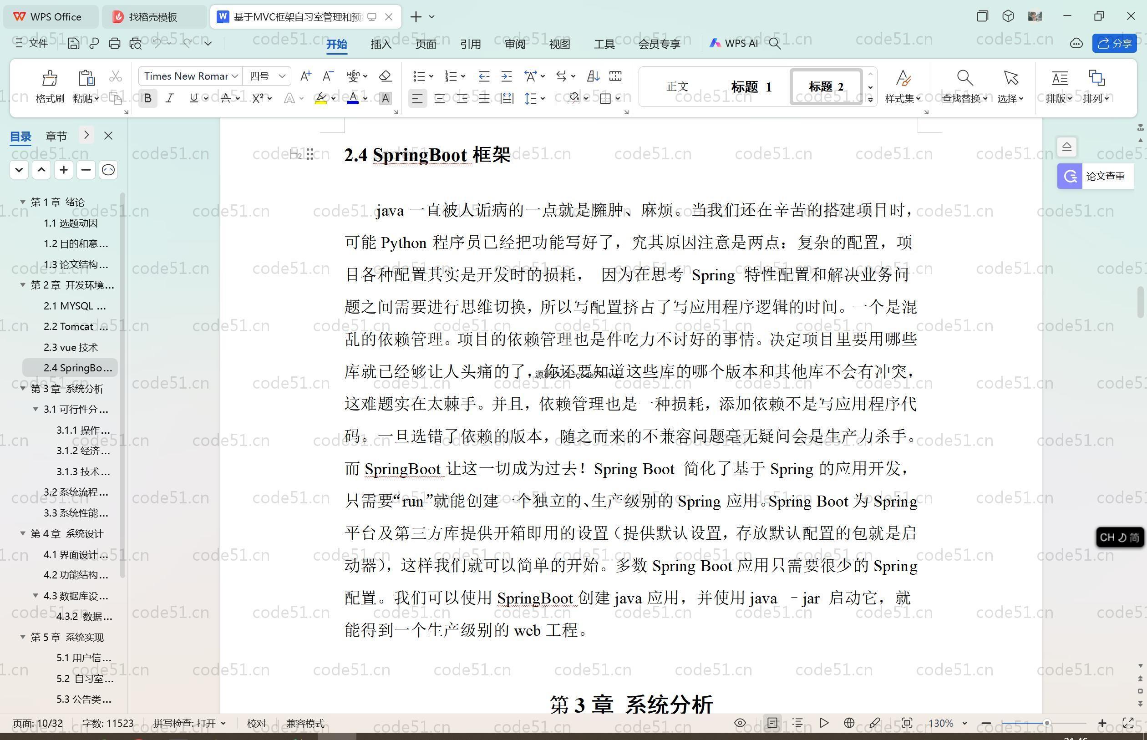The image size is (1147, 740).
Task: Click the Cut scissors icon
Action: click(115, 76)
